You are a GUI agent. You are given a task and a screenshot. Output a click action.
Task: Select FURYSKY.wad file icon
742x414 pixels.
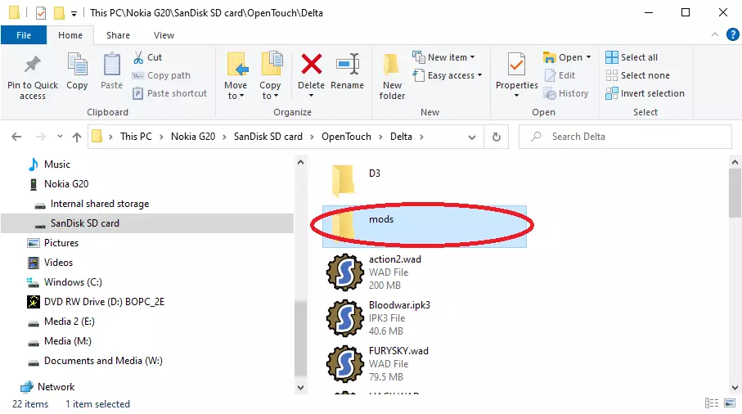click(x=345, y=364)
